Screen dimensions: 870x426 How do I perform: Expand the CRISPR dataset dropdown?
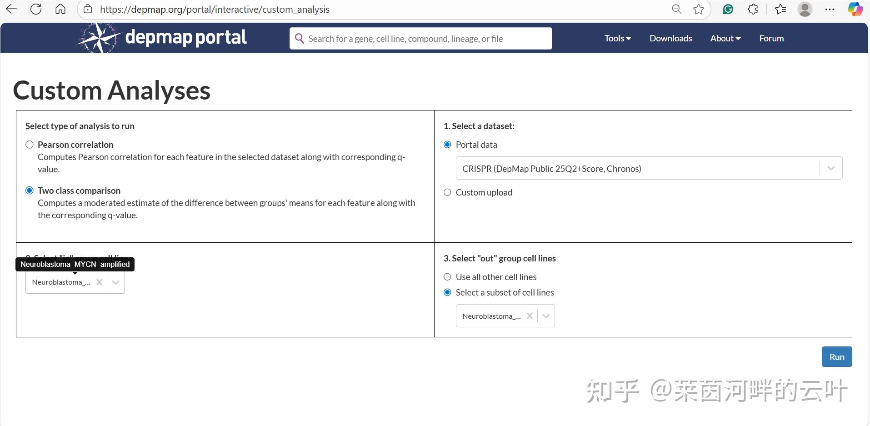point(831,168)
